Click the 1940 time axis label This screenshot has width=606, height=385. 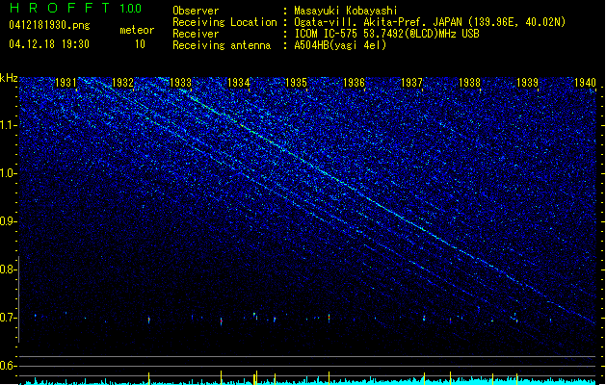(586, 83)
